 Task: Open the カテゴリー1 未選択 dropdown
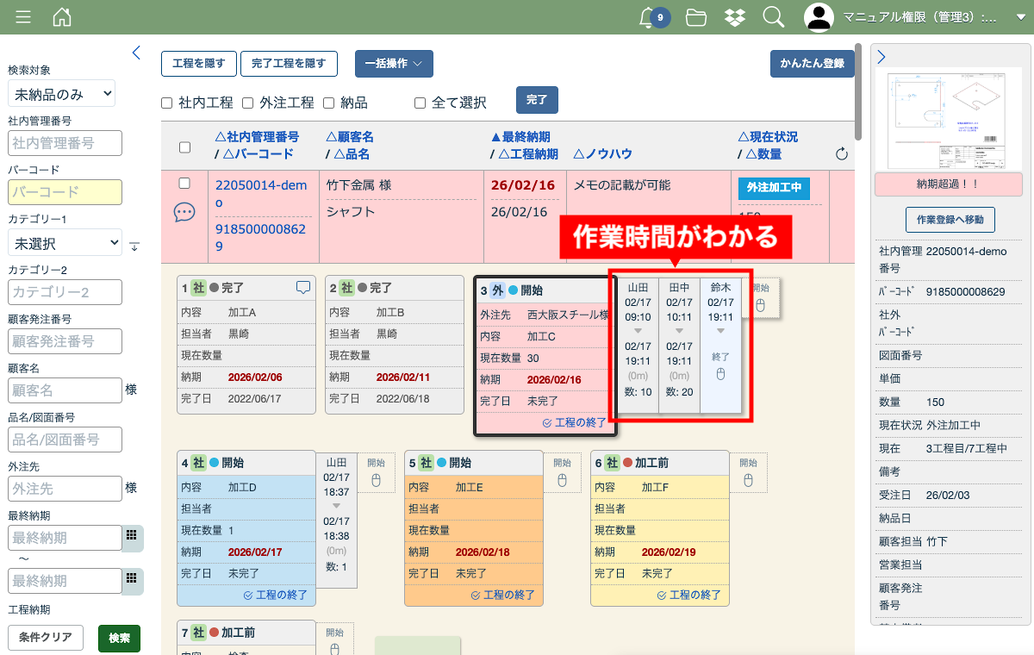click(x=65, y=244)
